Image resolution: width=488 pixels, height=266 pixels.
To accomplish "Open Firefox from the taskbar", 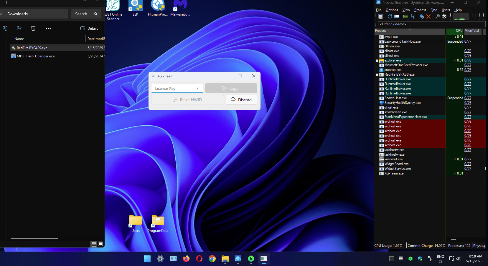I will [x=186, y=259].
